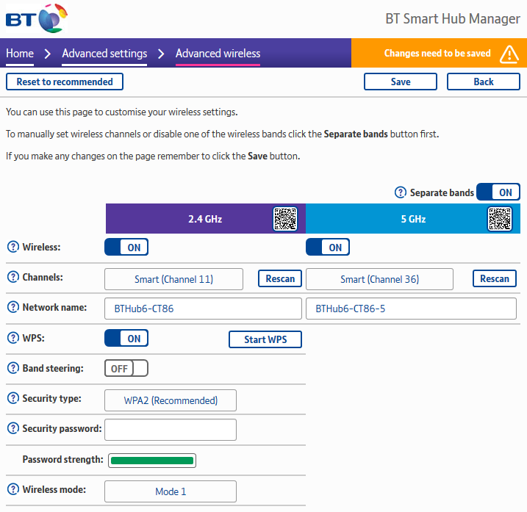Image resolution: width=527 pixels, height=512 pixels.
Task: Enable the Band steering switch
Action: click(x=126, y=368)
